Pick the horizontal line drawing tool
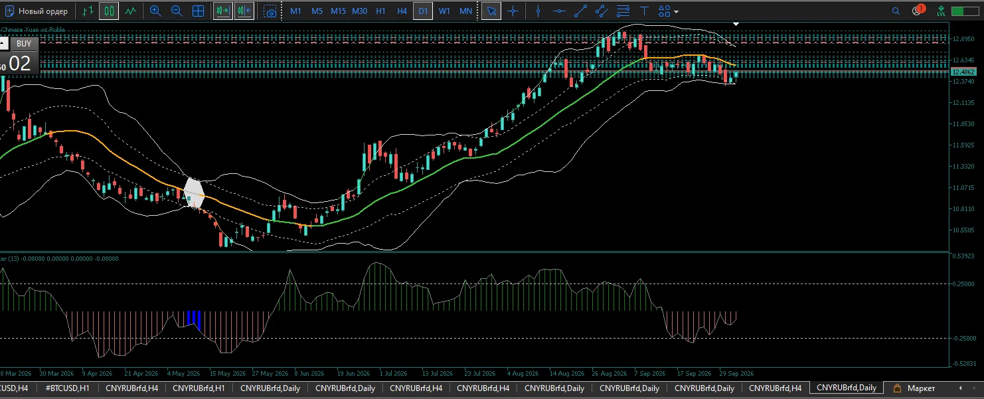The width and height of the screenshot is (984, 399). point(560,11)
